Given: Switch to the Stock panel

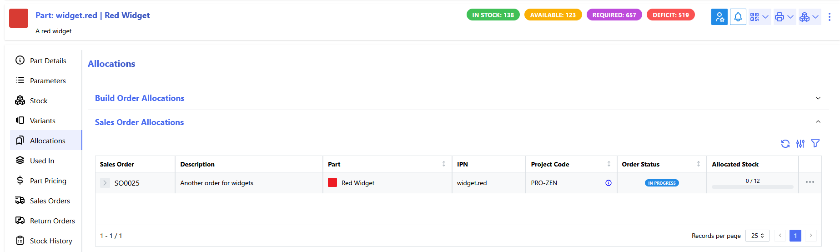Looking at the screenshot, I should (39, 101).
